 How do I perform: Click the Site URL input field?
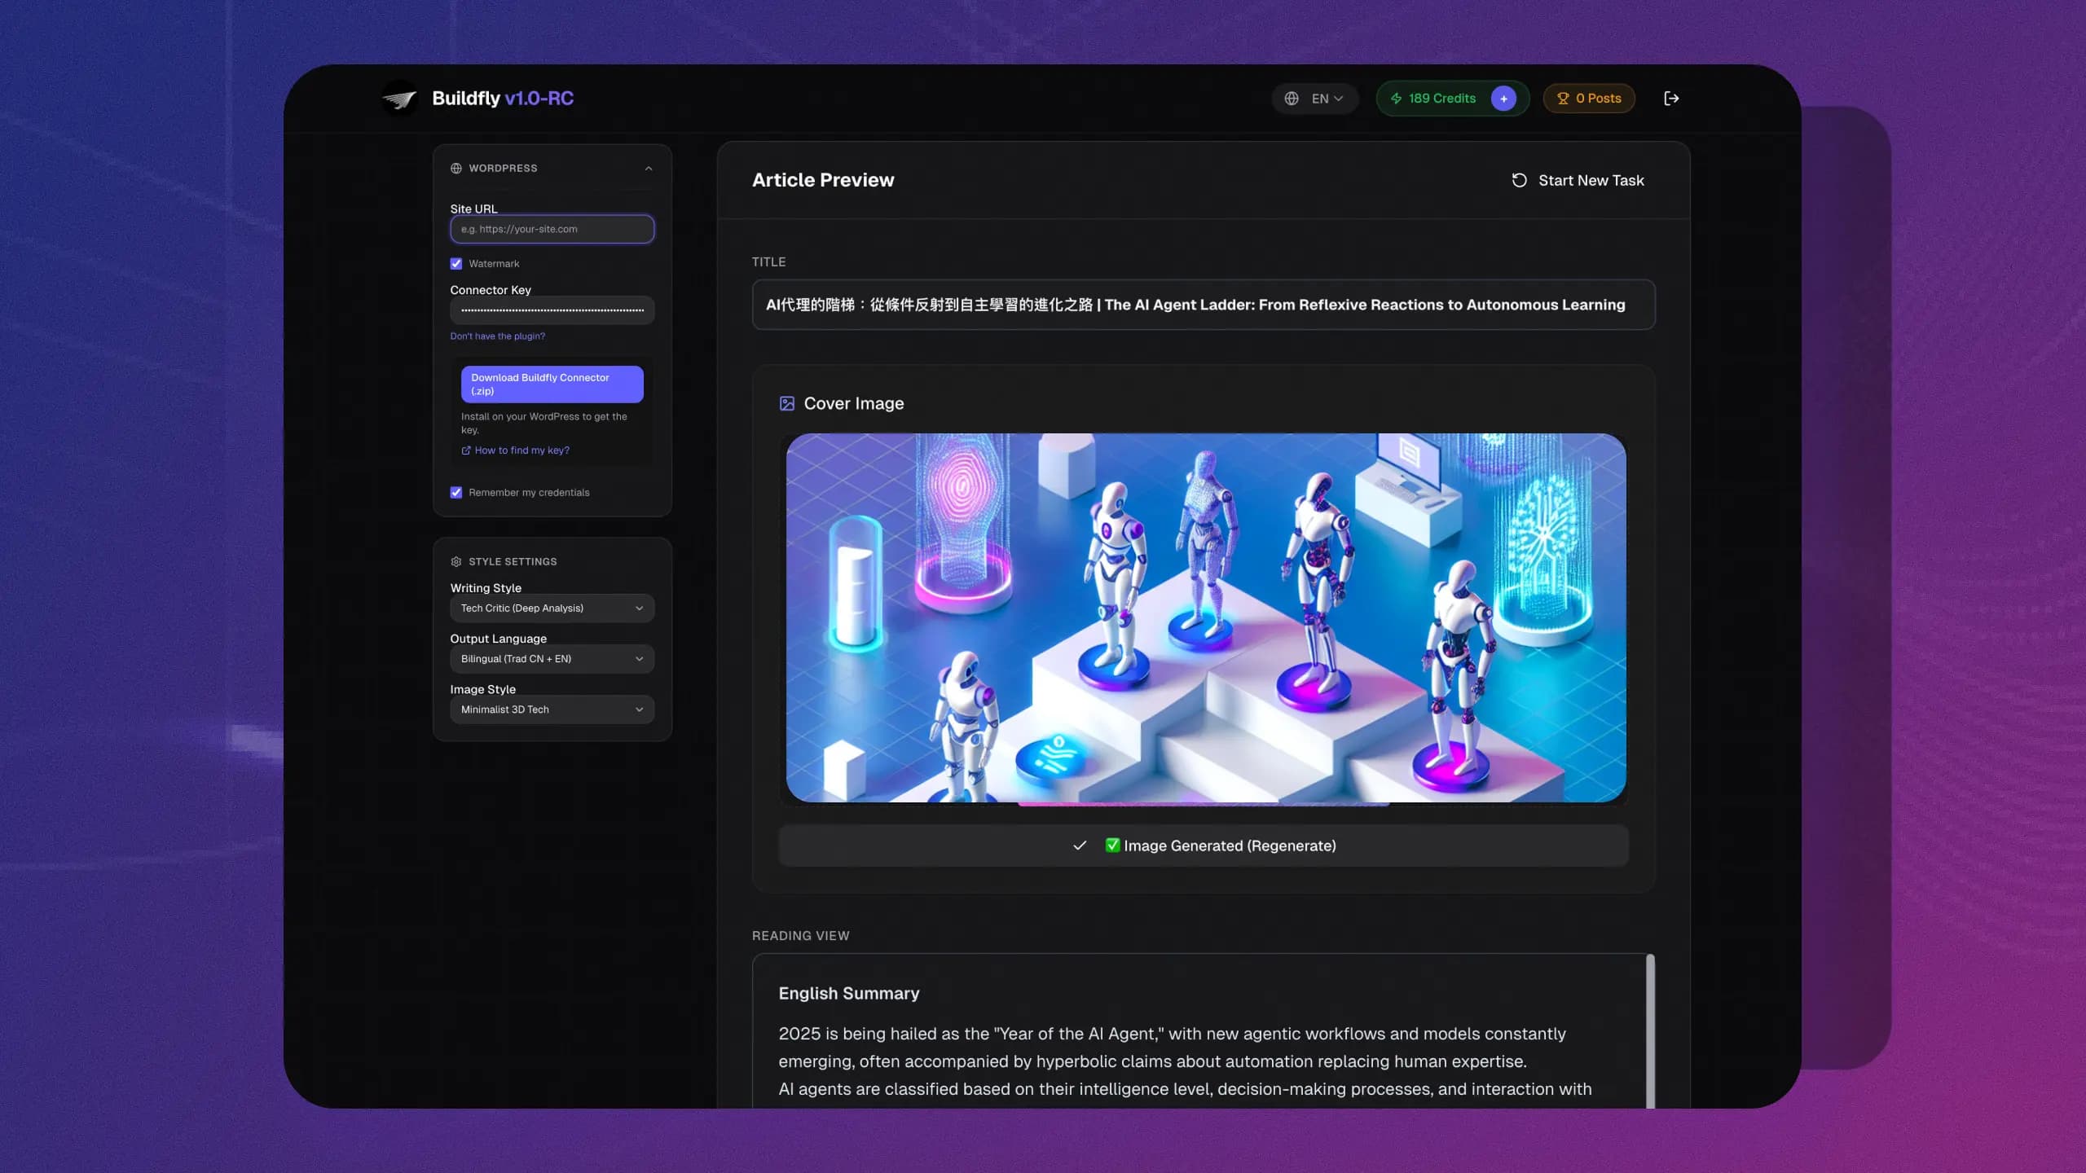point(552,229)
